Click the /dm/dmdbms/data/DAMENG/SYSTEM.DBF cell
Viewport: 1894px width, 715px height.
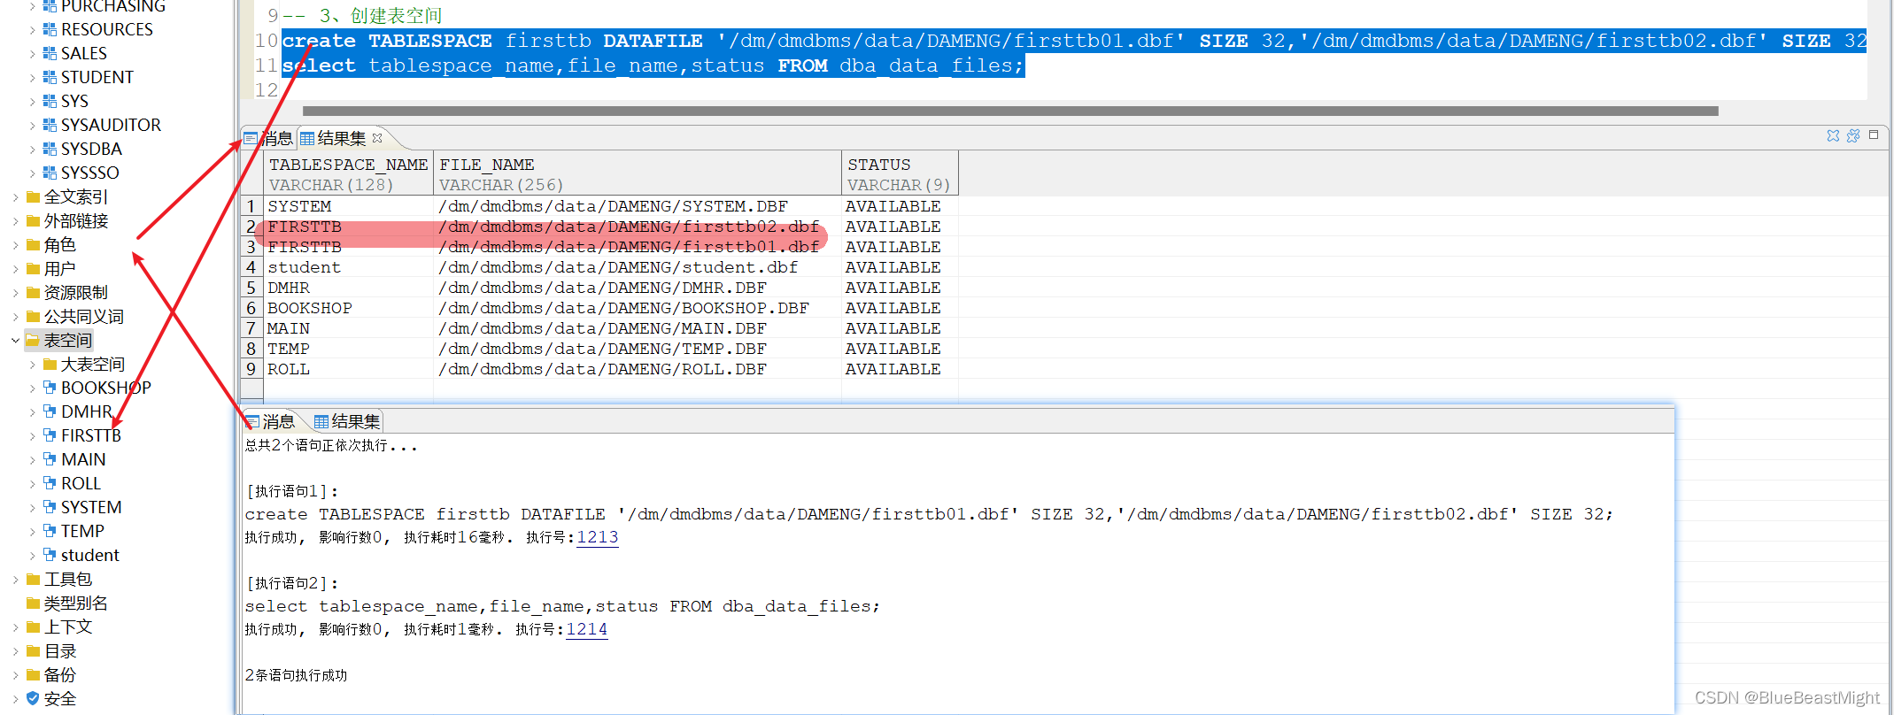tap(638, 206)
